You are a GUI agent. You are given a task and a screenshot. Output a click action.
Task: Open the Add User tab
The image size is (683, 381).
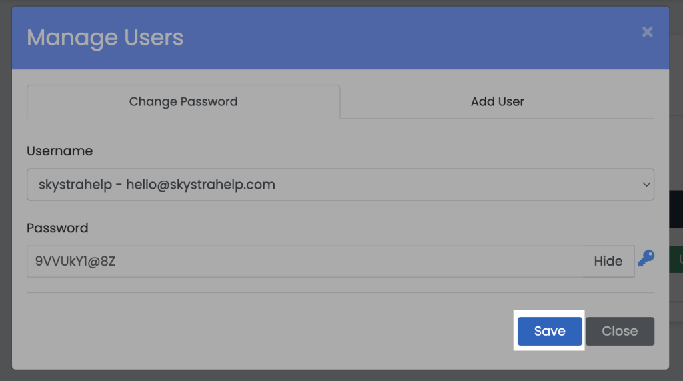pos(497,102)
